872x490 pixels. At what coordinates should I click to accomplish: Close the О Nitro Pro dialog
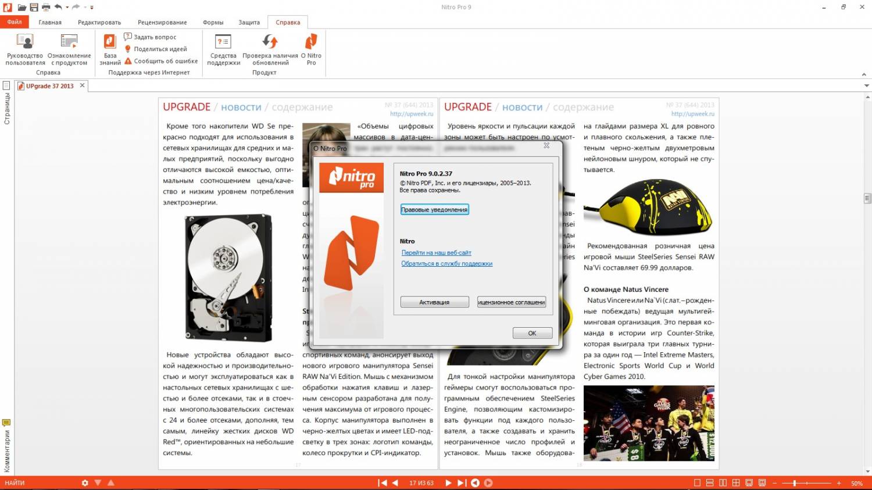click(546, 145)
